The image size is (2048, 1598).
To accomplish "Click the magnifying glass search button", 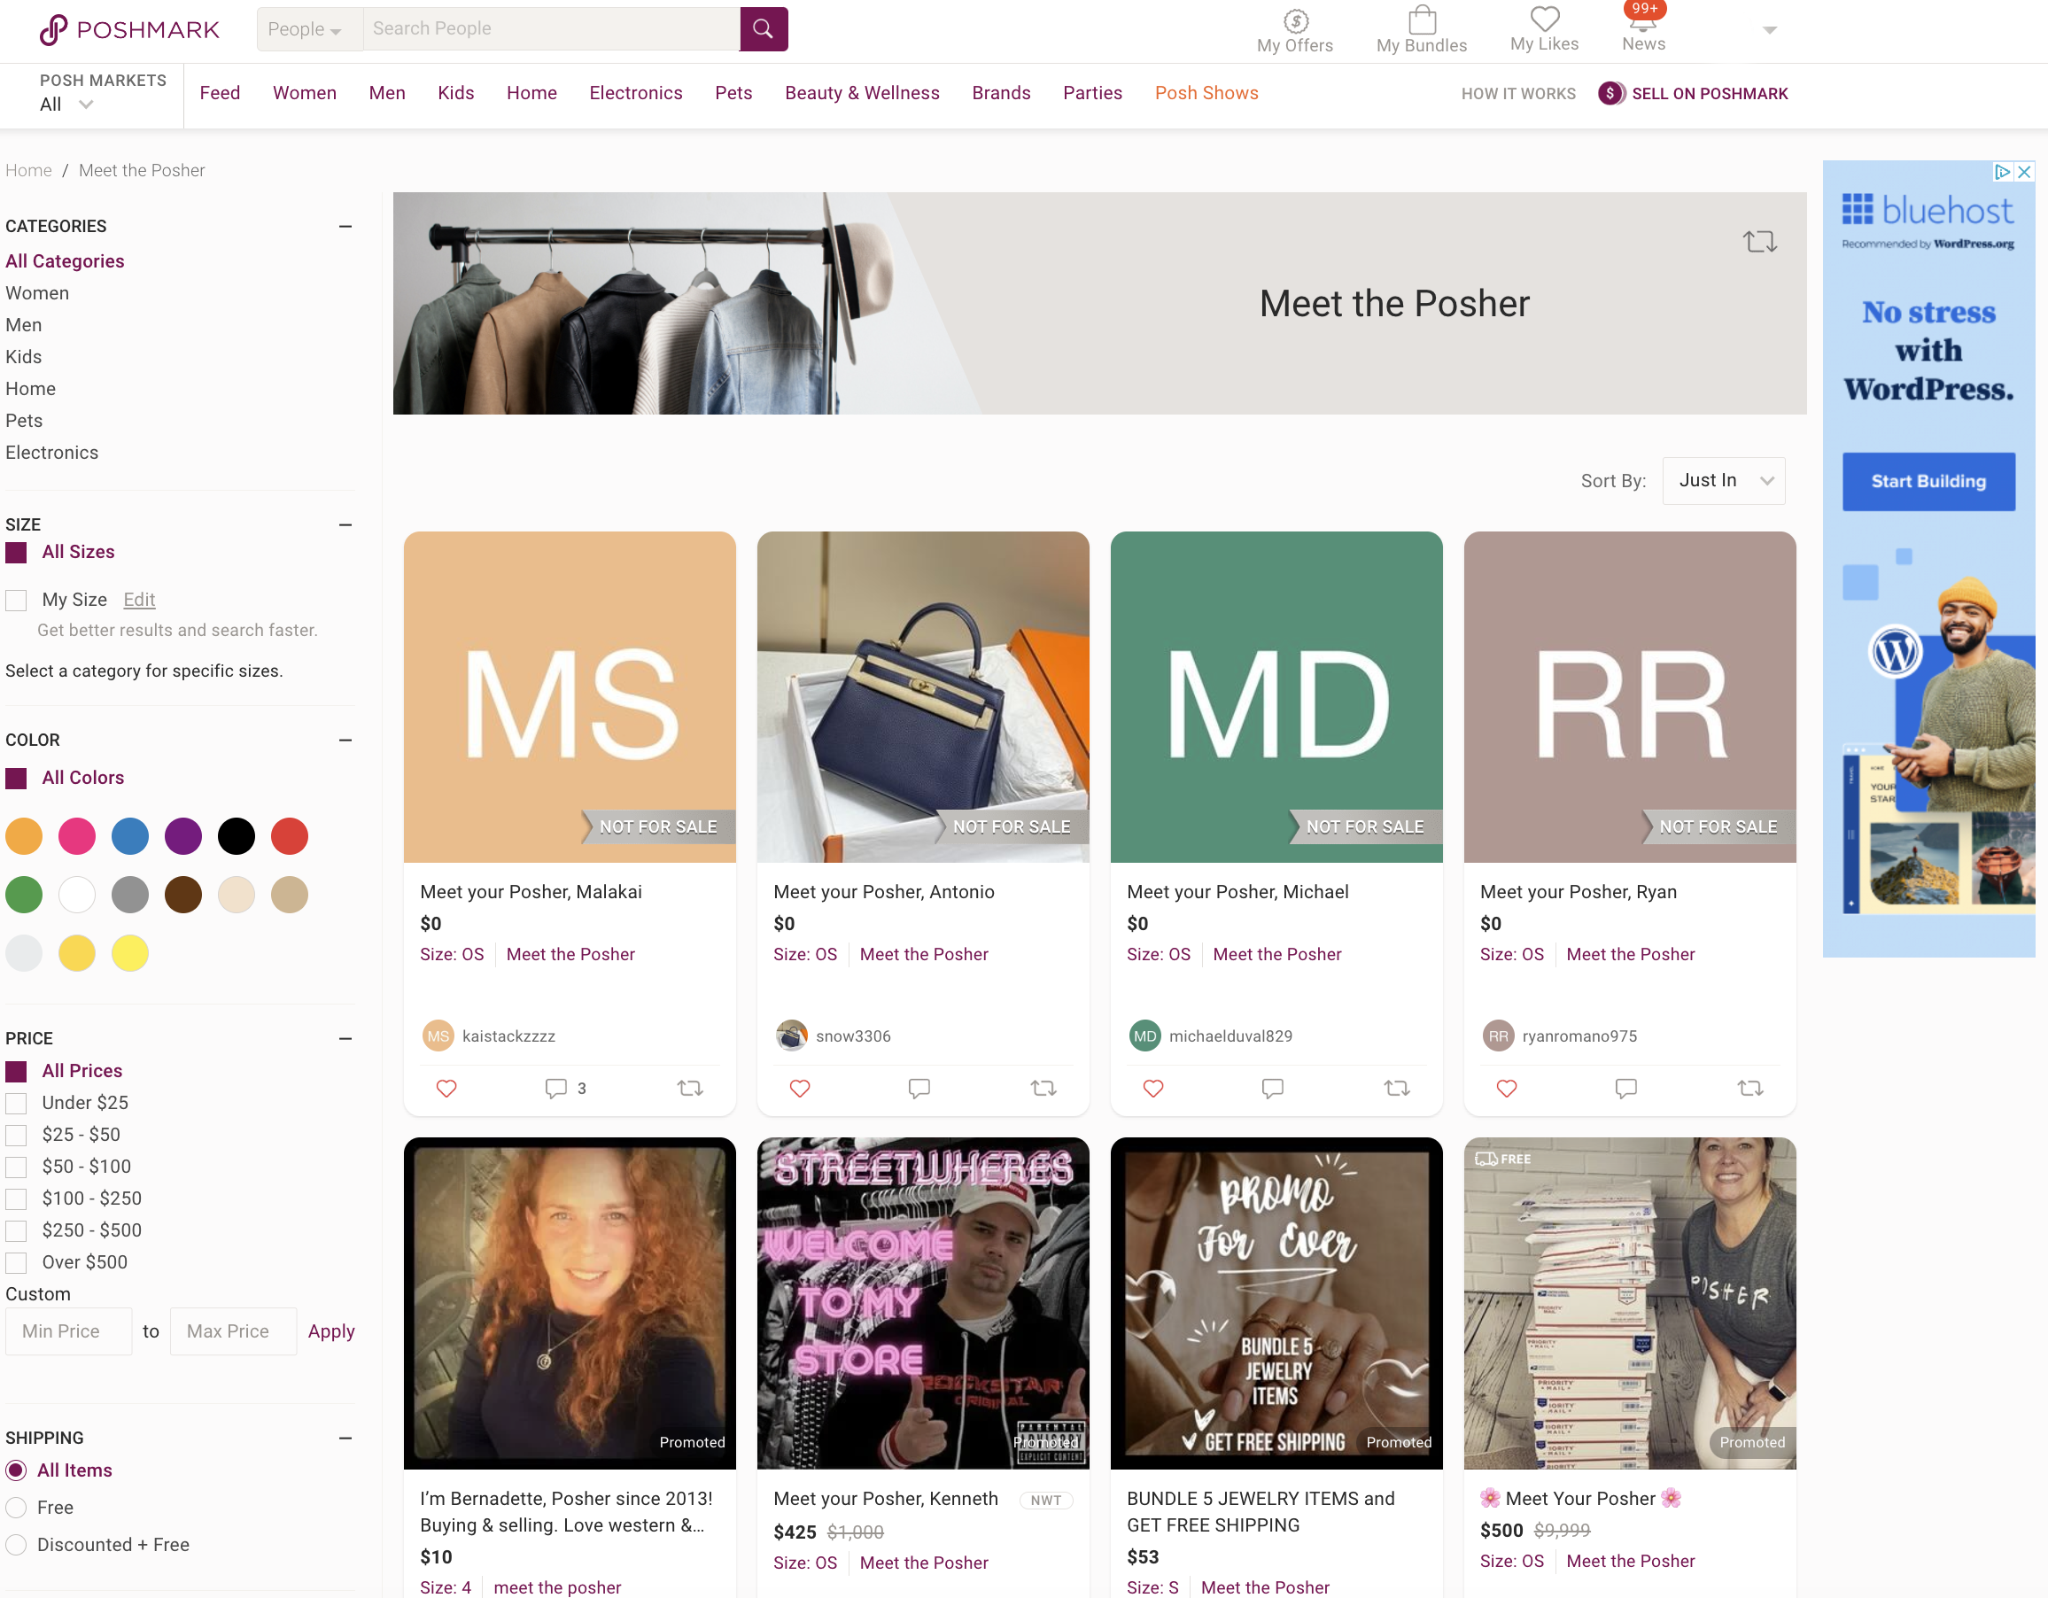I will [764, 28].
